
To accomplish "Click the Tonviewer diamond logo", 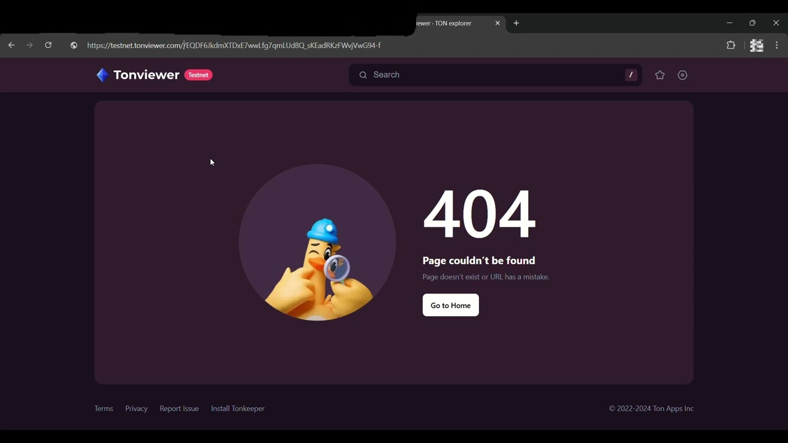I will 102,75.
